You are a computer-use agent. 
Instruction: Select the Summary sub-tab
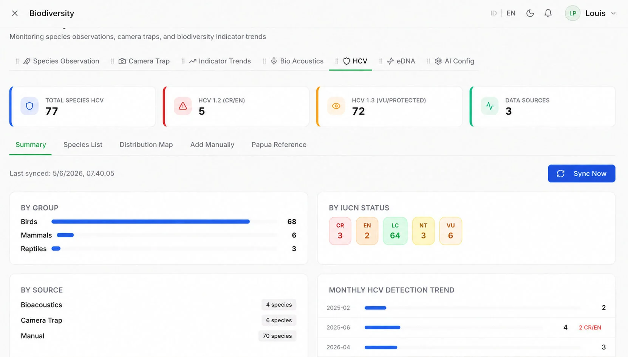(x=31, y=145)
